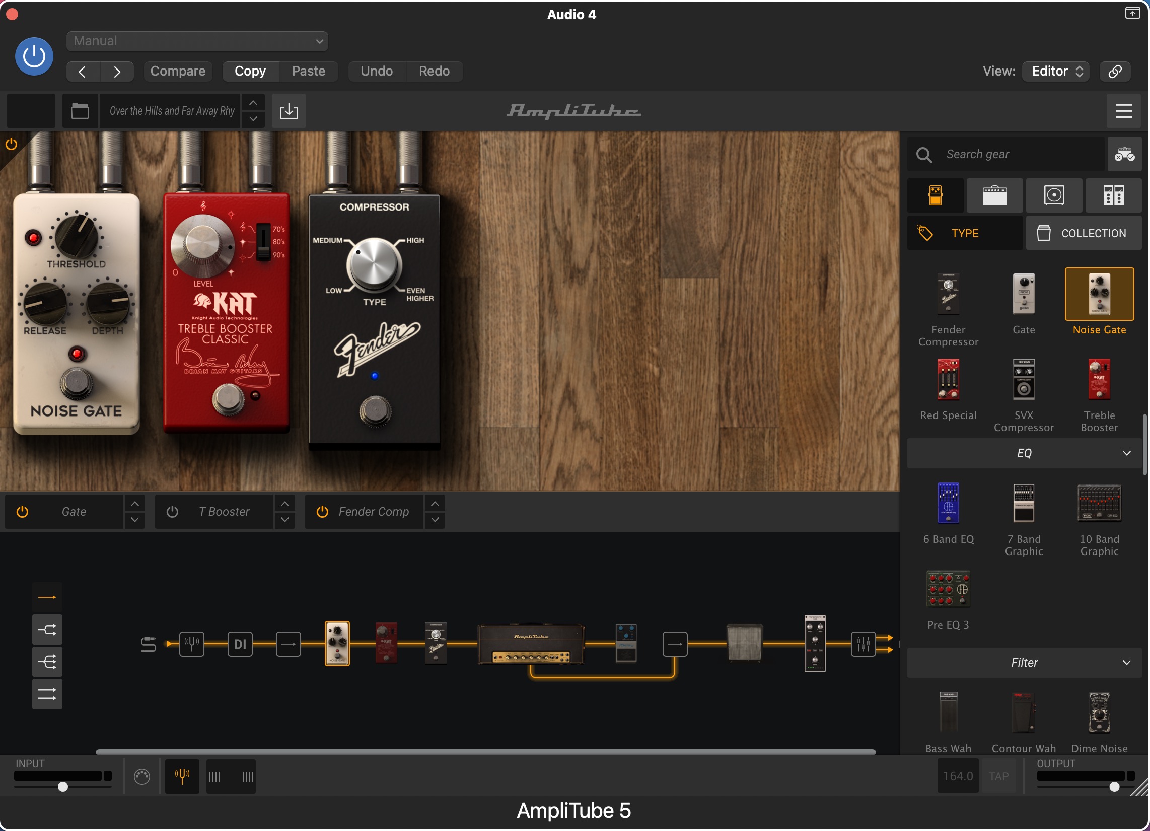This screenshot has width=1150, height=831.
Task: Click the Compare button
Action: [x=178, y=71]
